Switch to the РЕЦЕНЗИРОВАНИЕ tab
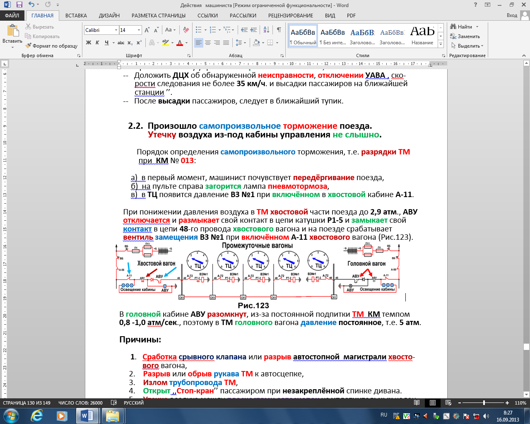Image resolution: width=530 pixels, height=424 pixels. 290,16
